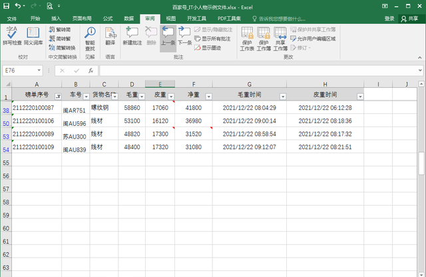This screenshot has width=426, height=277.
Task: Click the 简繁转换 conversion button
Action: click(65, 47)
